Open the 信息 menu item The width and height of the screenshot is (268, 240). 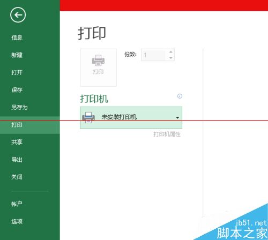click(17, 37)
